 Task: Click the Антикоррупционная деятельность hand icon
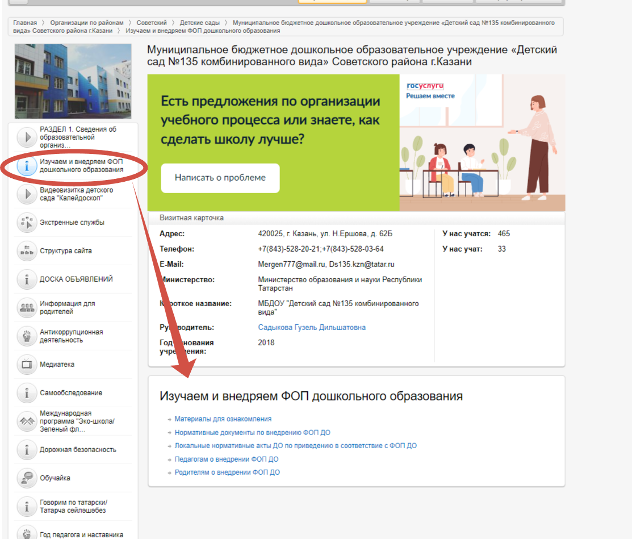pyautogui.click(x=27, y=336)
